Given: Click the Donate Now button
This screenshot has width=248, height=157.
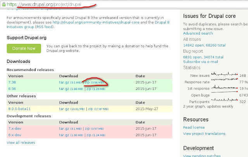Looking at the screenshot, I should click(24, 48).
